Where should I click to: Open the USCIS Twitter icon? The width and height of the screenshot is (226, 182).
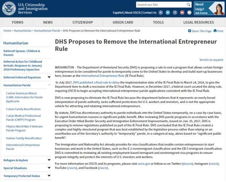point(168,12)
